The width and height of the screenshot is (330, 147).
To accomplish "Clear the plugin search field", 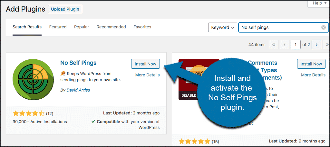I will [323, 27].
